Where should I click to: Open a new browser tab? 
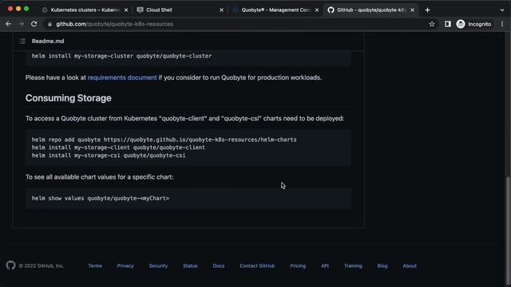tap(428, 10)
